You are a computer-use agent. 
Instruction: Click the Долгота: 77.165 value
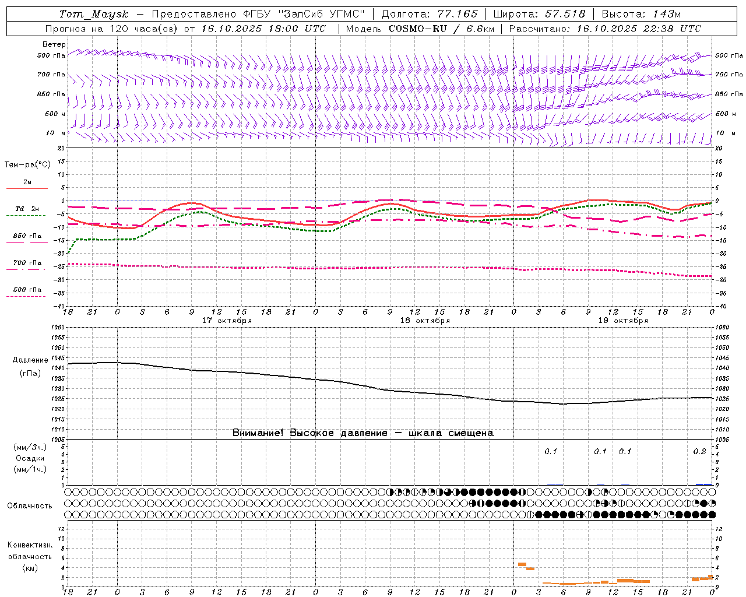click(x=430, y=14)
